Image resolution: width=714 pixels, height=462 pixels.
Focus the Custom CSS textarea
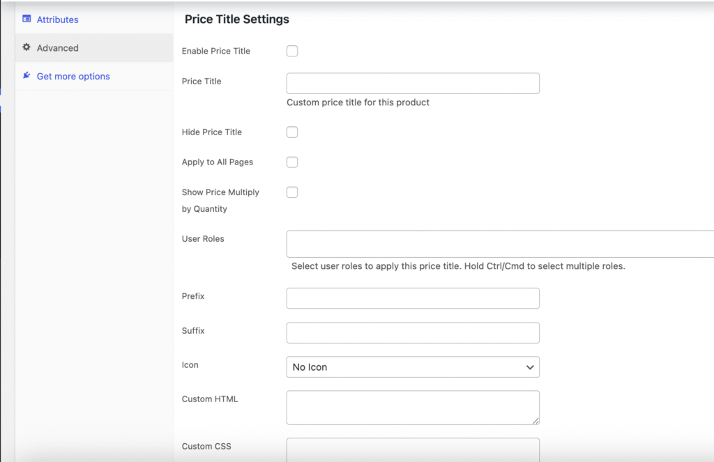point(413,449)
